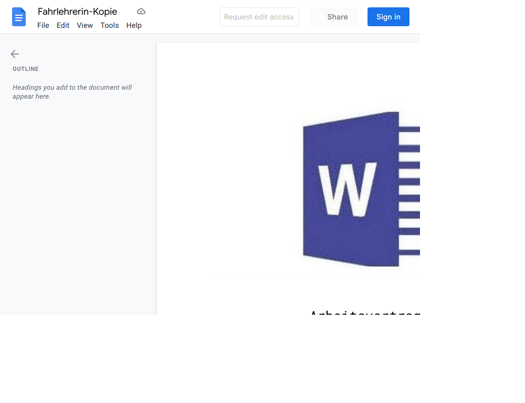
Task: Click Request edit access button
Action: [259, 17]
